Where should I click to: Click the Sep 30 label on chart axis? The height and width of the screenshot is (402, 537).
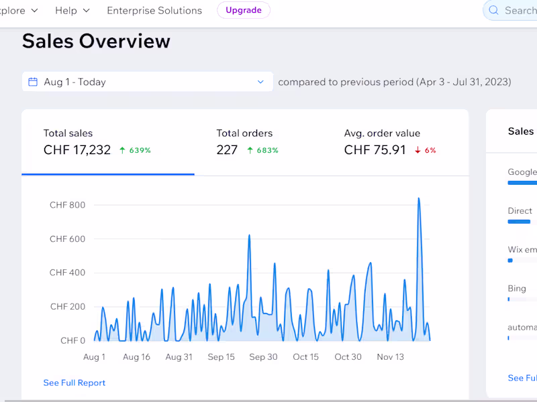tap(263, 357)
